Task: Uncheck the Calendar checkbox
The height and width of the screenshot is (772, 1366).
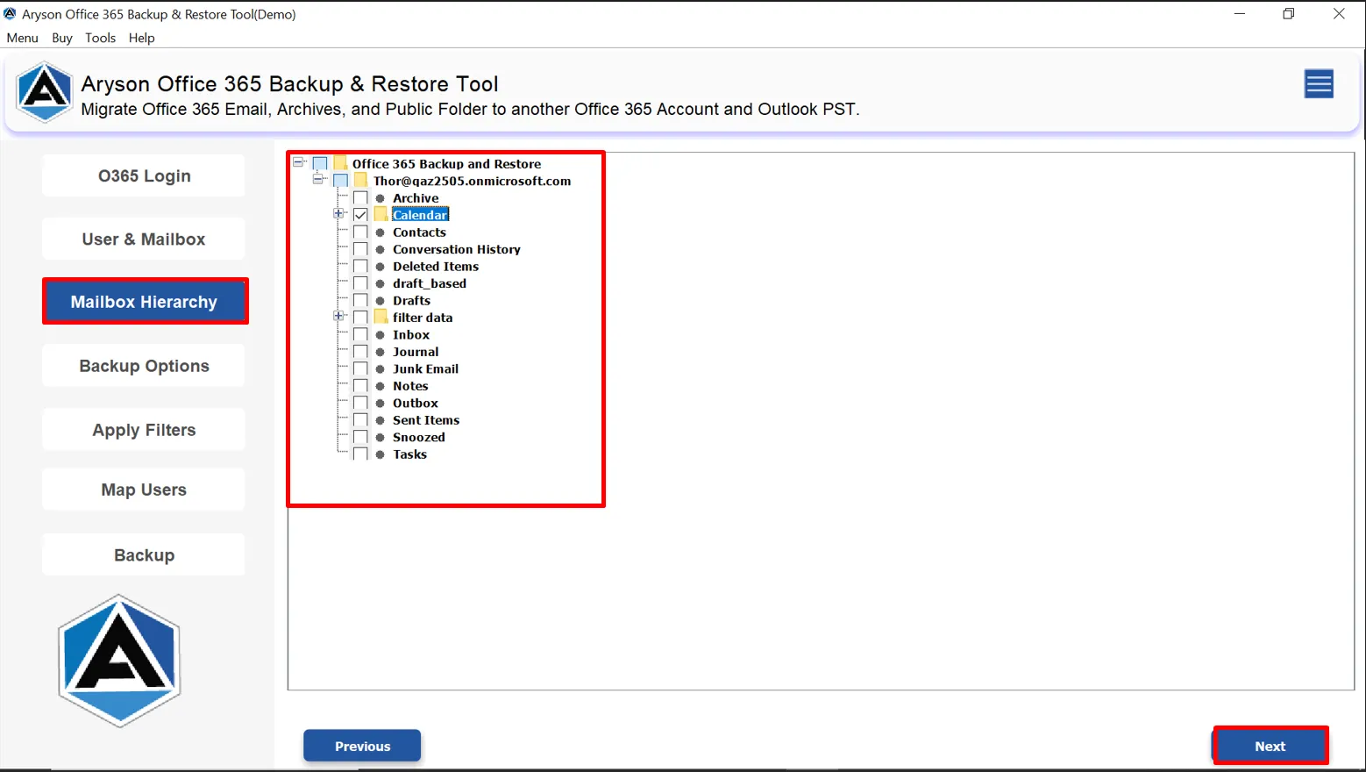Action: click(x=359, y=213)
